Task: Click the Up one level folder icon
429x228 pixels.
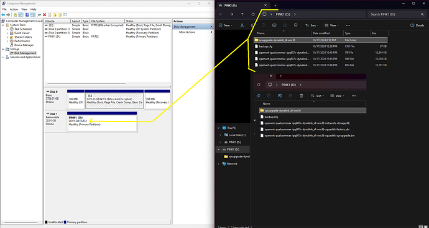Action: pyautogui.click(x=15, y=15)
